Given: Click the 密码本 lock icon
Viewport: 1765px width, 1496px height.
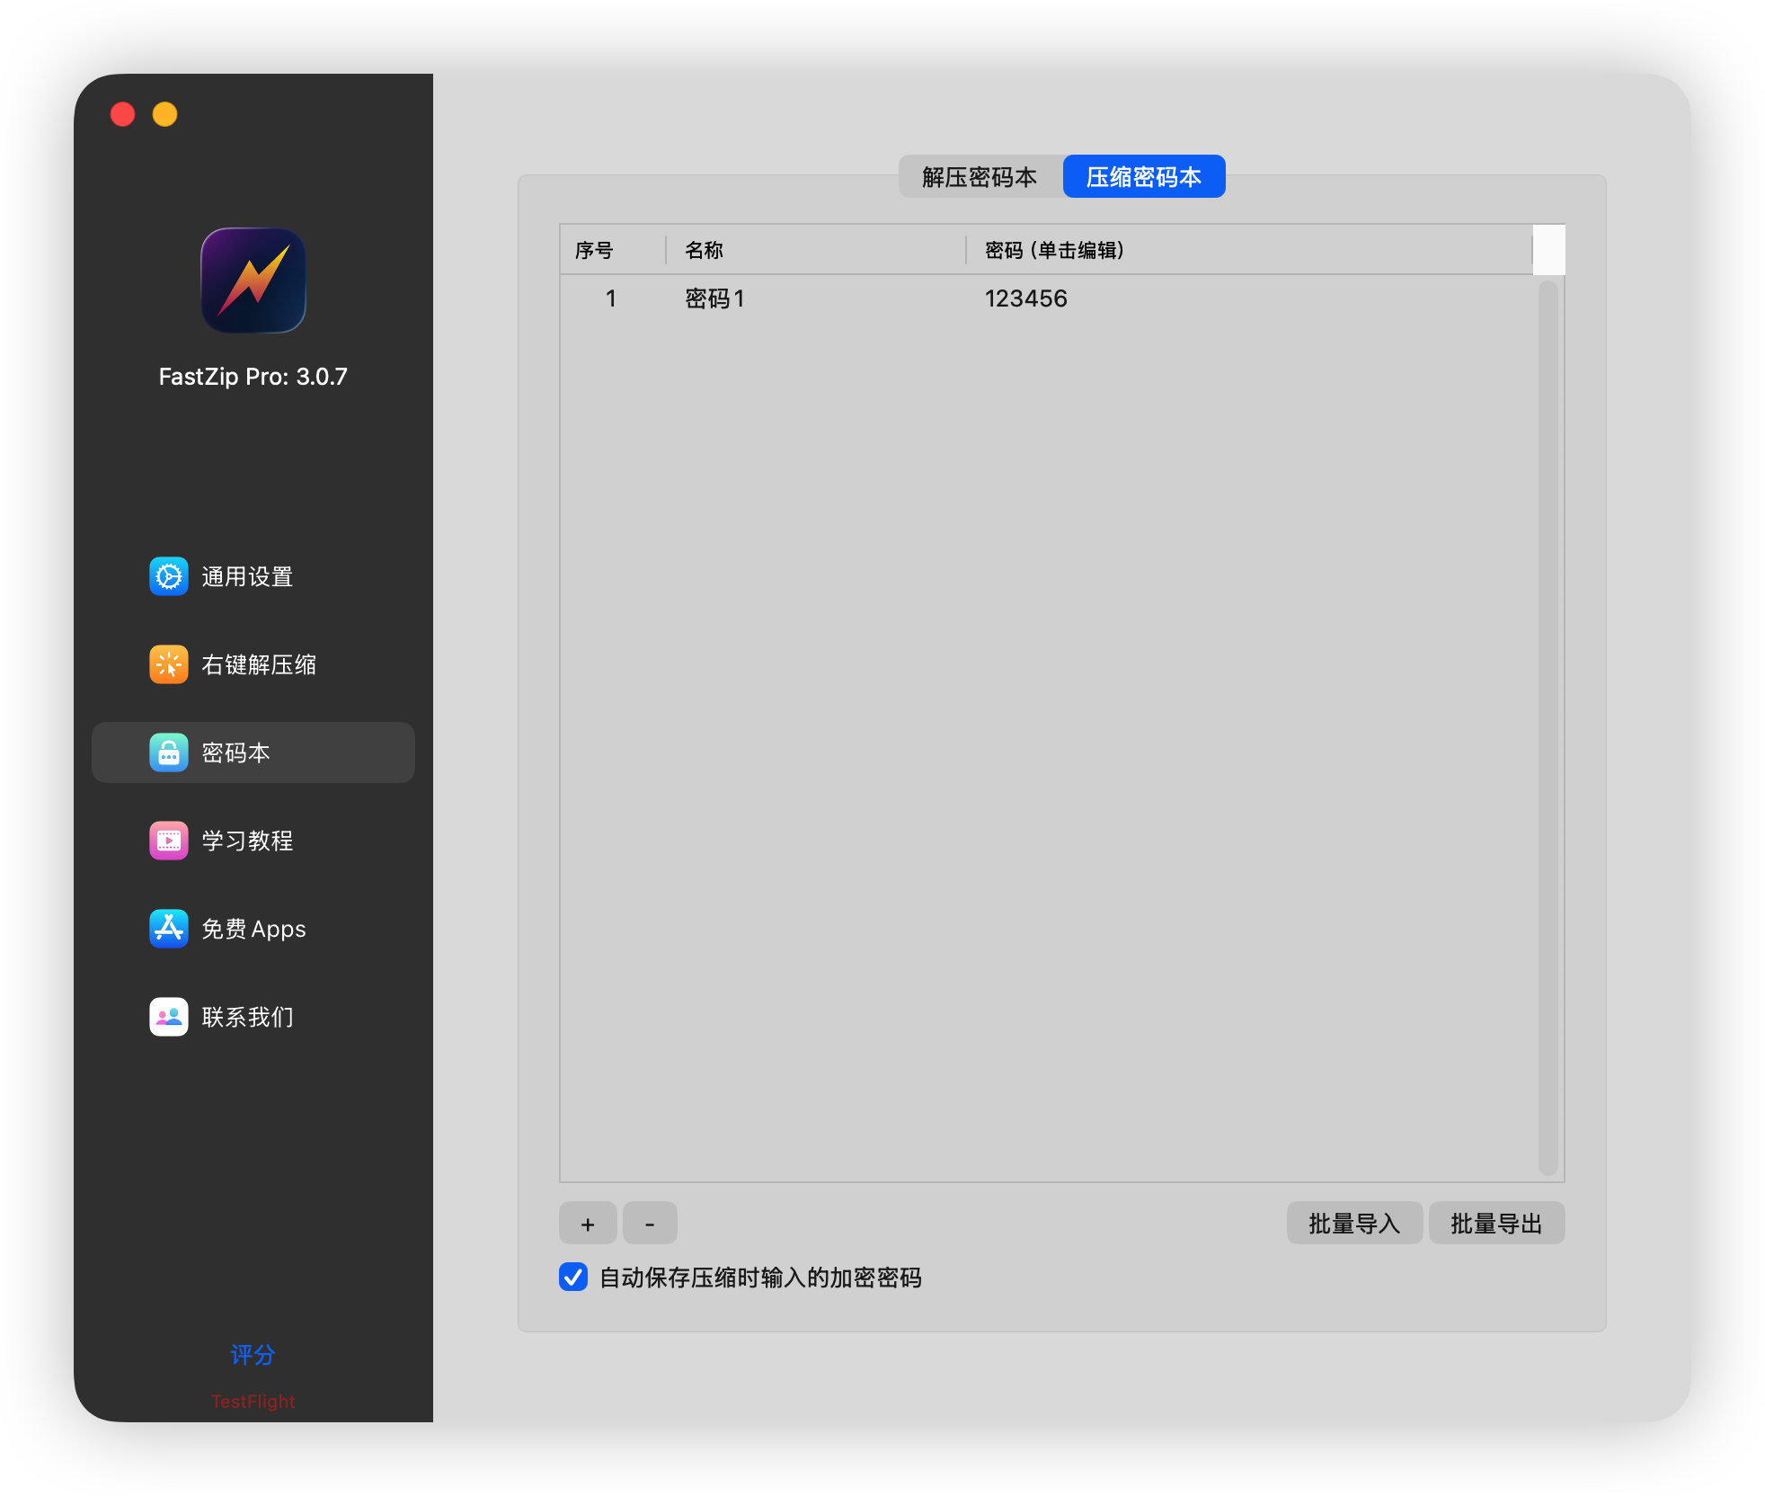Looking at the screenshot, I should [x=169, y=752].
